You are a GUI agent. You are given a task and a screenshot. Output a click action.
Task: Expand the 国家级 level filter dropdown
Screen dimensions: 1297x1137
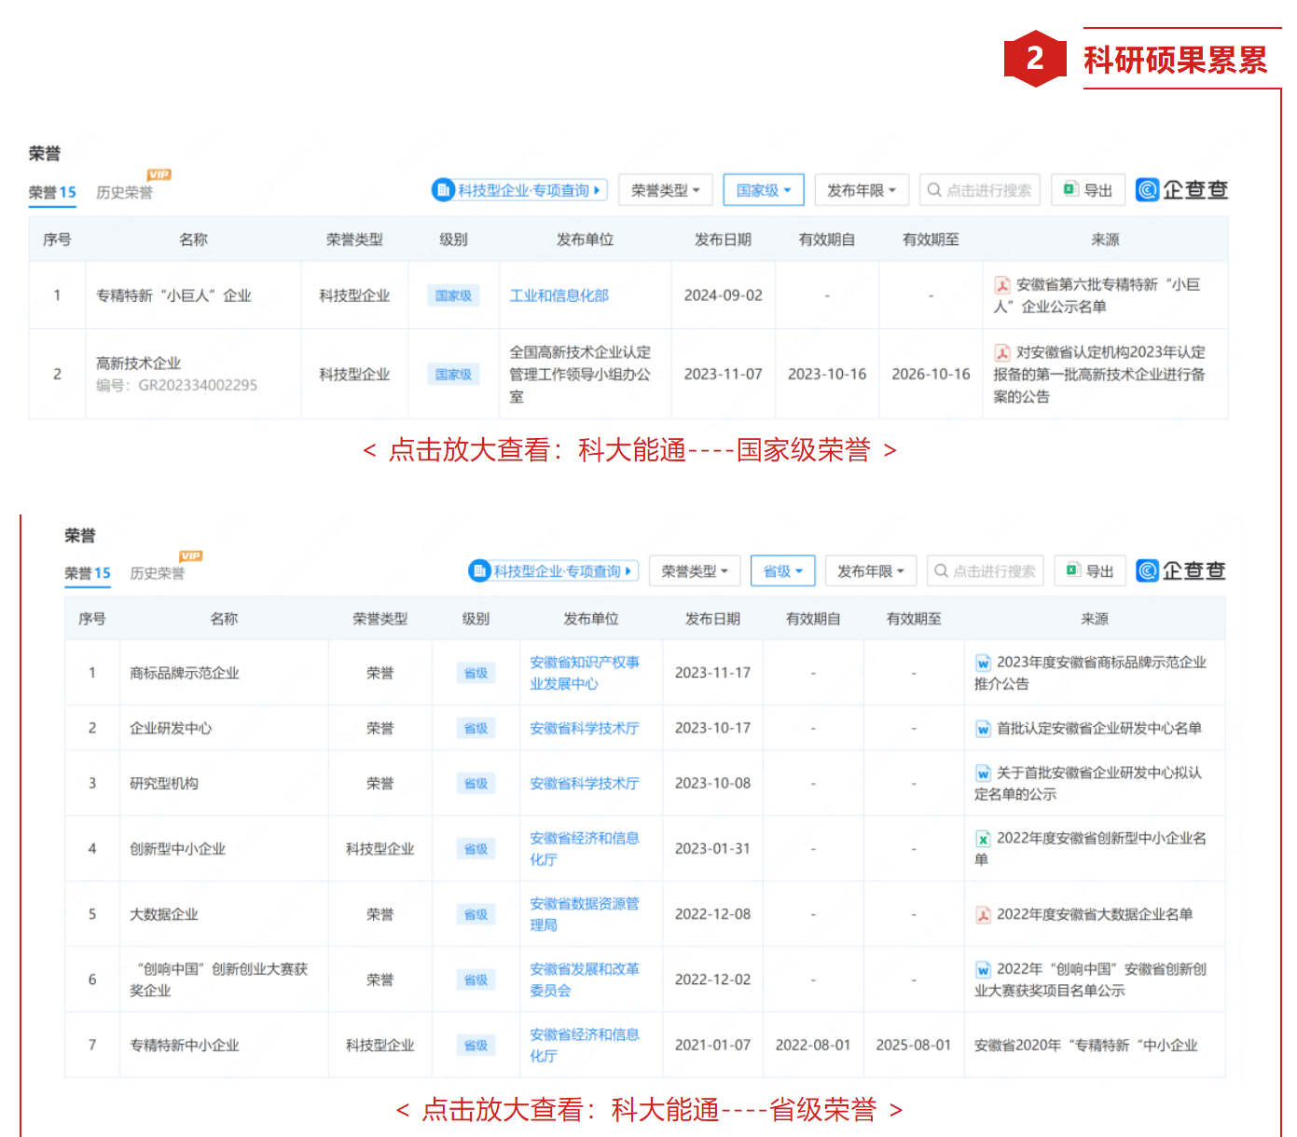pyautogui.click(x=763, y=190)
